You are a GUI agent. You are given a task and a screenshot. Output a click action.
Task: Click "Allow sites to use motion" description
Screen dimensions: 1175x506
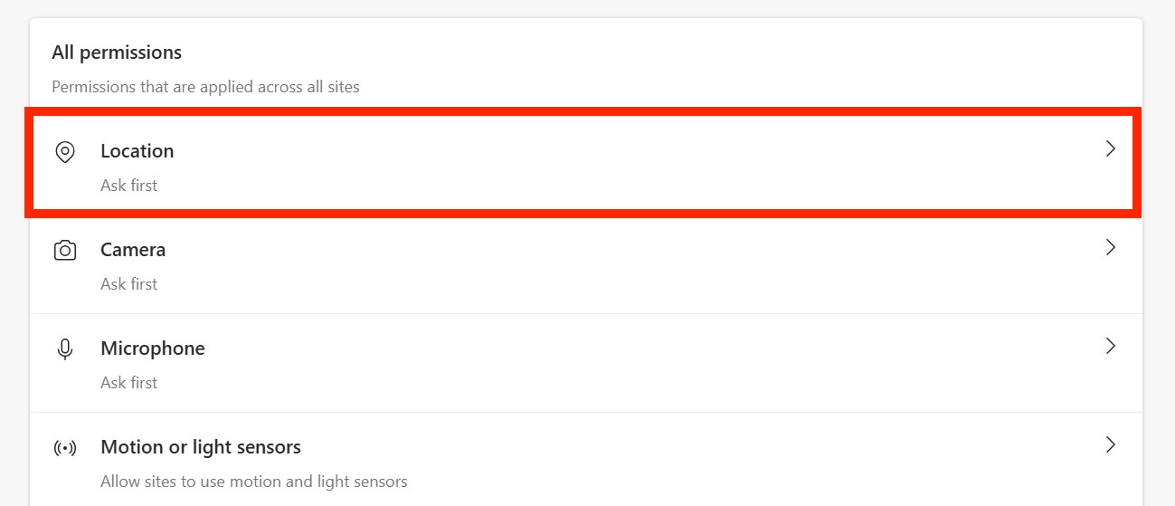coord(254,482)
